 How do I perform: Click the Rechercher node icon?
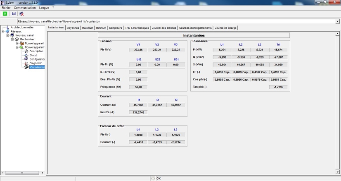tap(17, 39)
